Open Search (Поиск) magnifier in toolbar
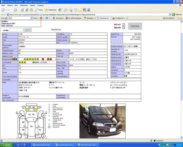The image size is (183, 147). [39, 10]
